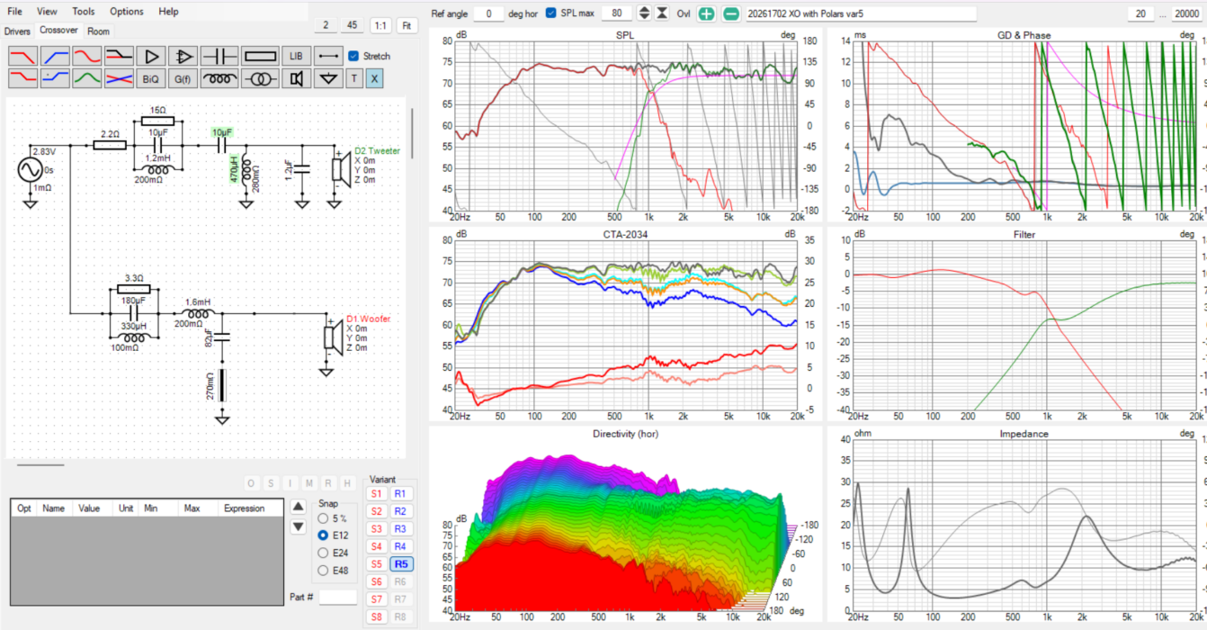Select the E24 snap radio button
This screenshot has width=1207, height=630.
click(324, 553)
